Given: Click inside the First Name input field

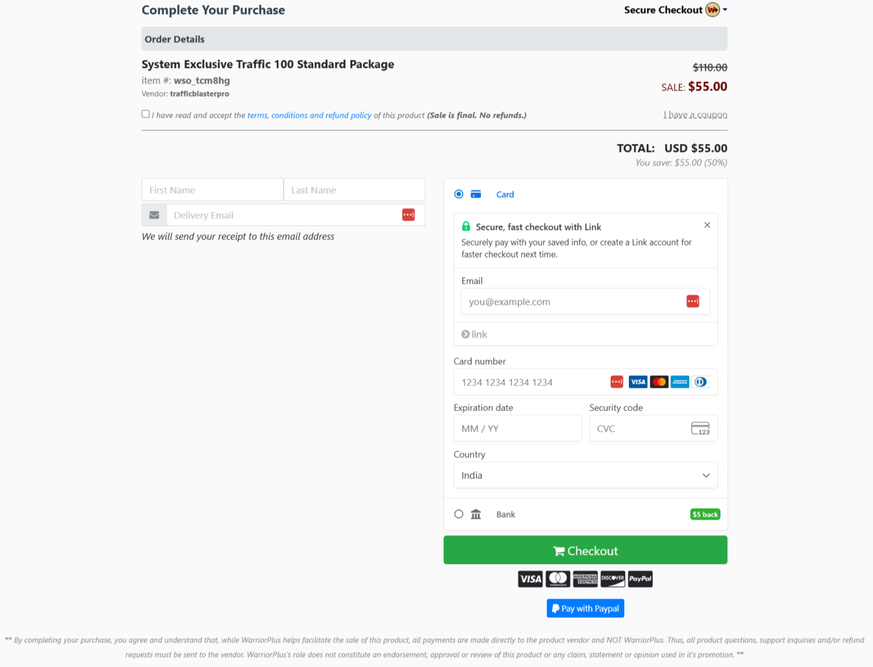Looking at the screenshot, I should click(x=212, y=190).
